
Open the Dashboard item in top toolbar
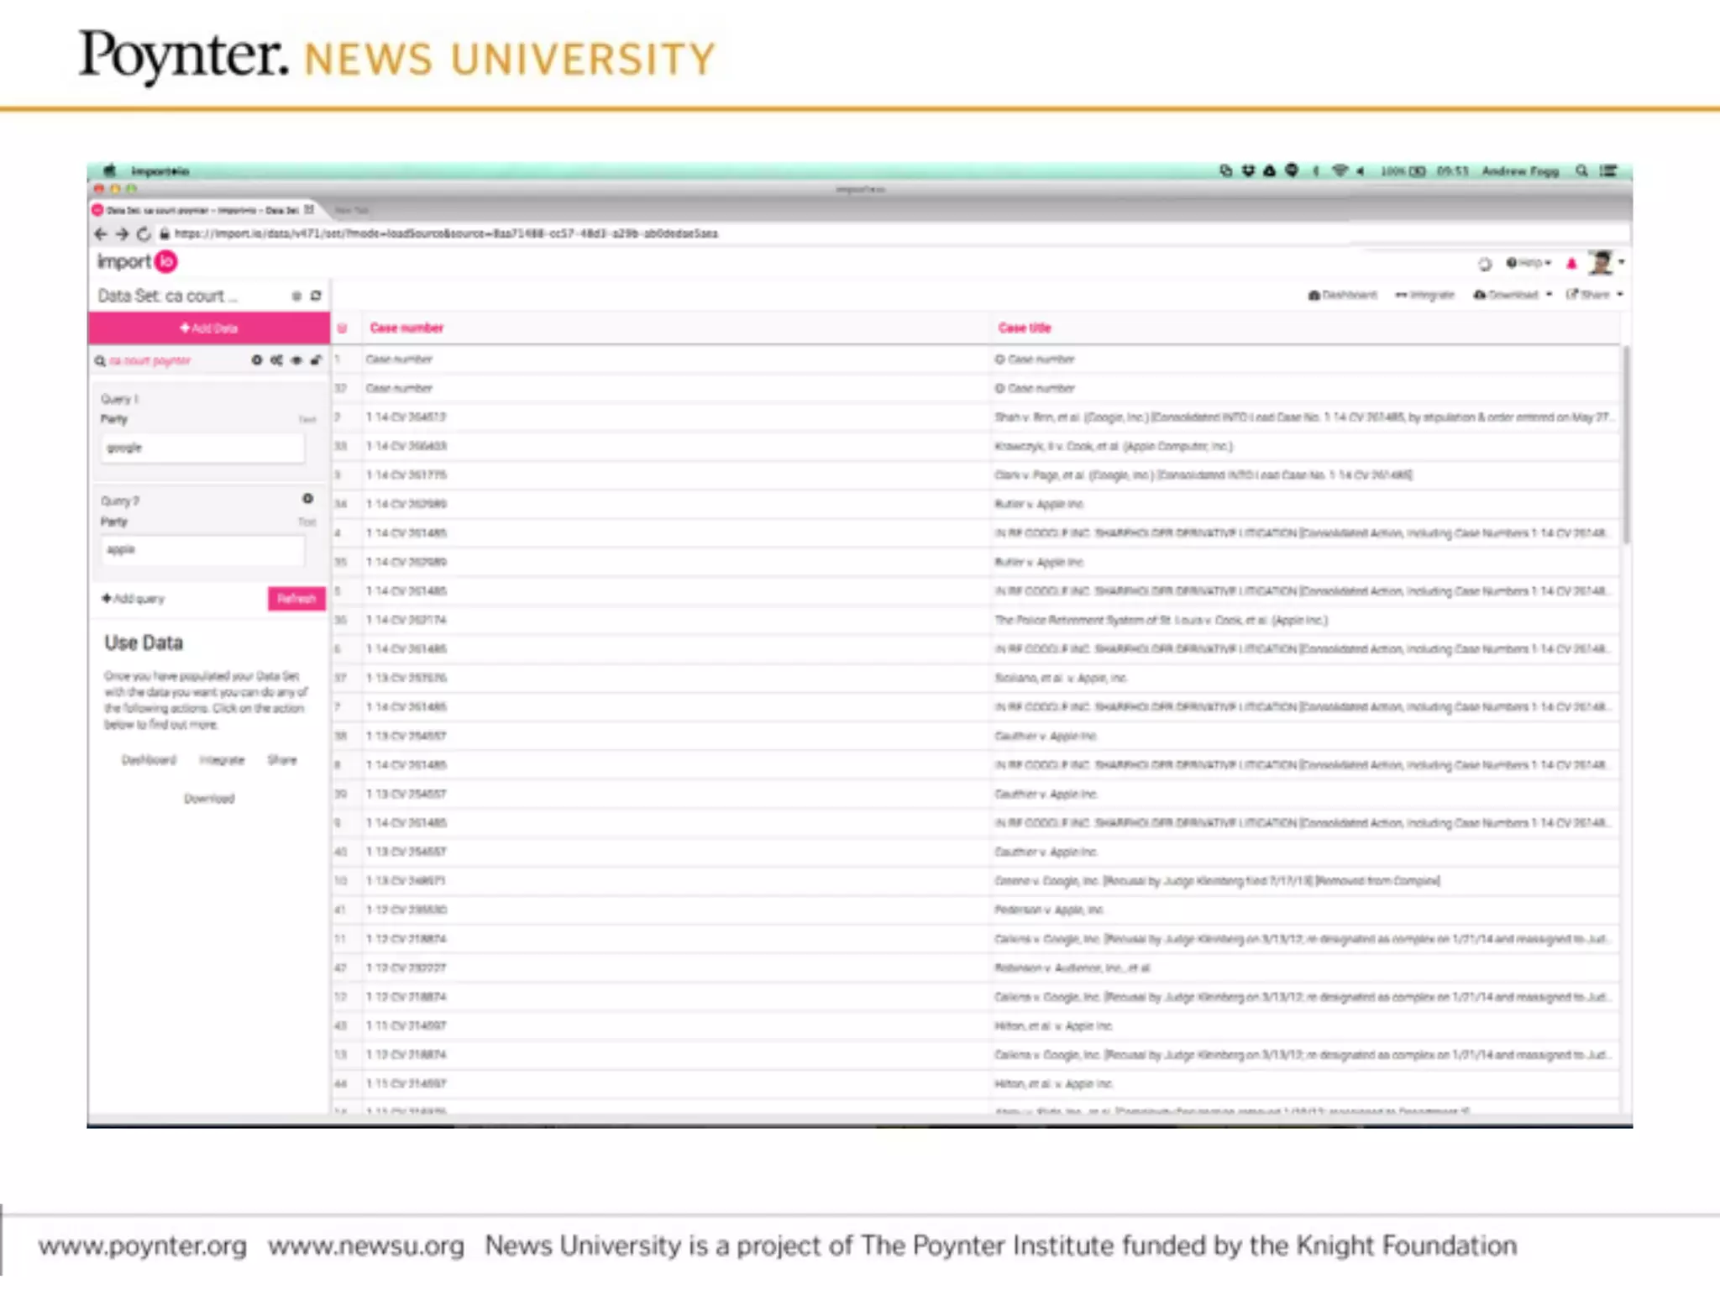[1342, 295]
